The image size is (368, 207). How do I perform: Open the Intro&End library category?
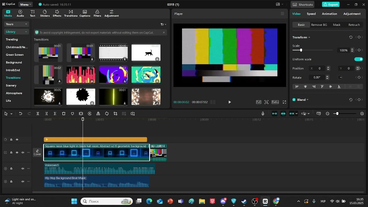pos(13,70)
